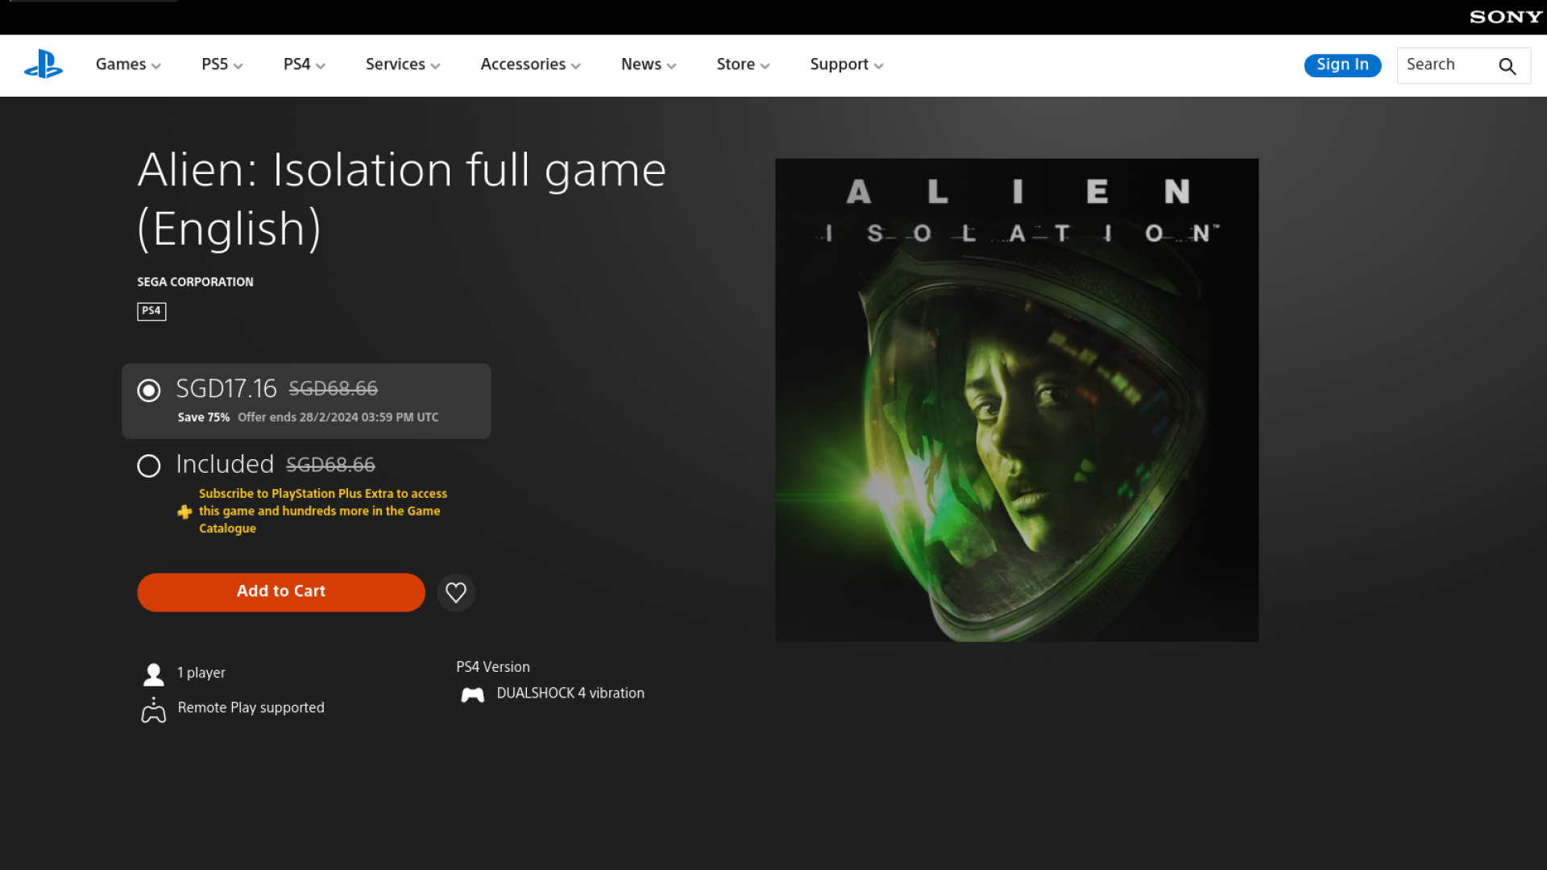Expand the Games dropdown menu
Image resolution: width=1547 pixels, height=870 pixels.
click(x=128, y=64)
